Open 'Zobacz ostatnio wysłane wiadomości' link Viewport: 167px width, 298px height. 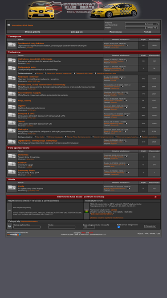click(106, 218)
